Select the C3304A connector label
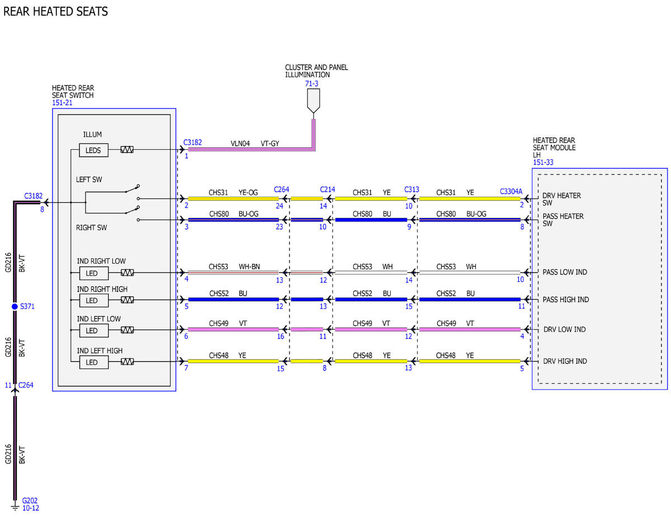 511,191
